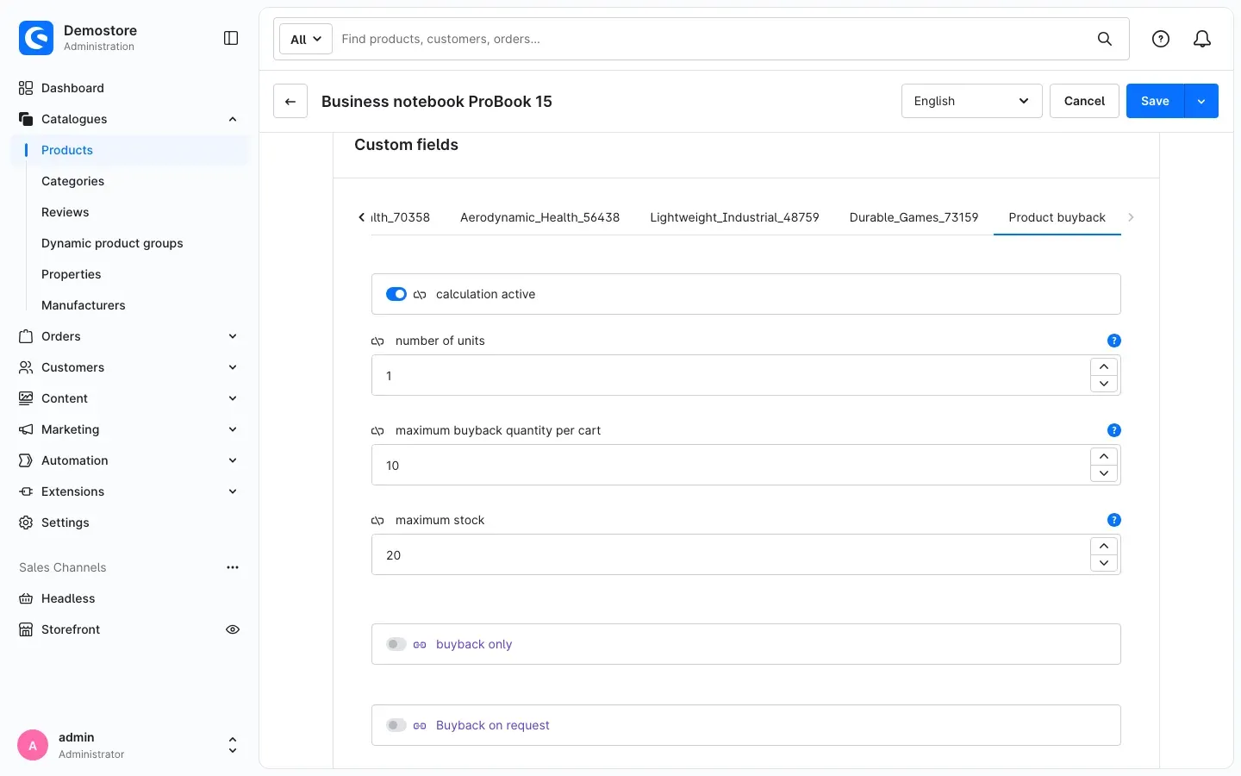The height and width of the screenshot is (776, 1241).
Task: Go back with the arrow button
Action: pos(290,101)
